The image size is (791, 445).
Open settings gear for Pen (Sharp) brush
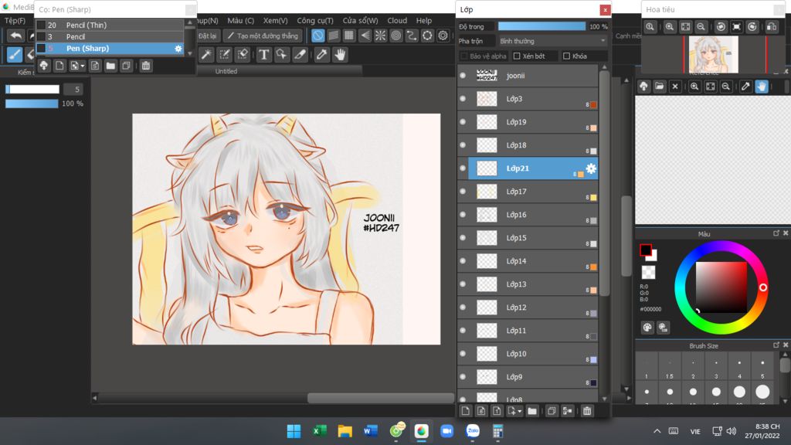tap(178, 49)
